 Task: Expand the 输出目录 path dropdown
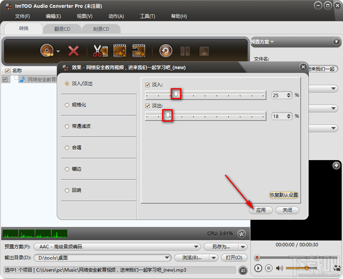167,258
